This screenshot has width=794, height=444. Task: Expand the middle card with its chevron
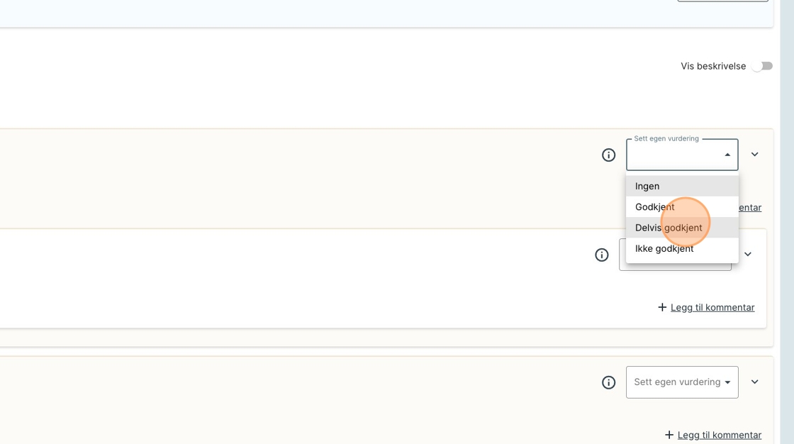(x=747, y=255)
